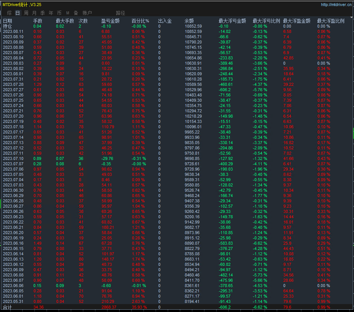Click the M tab button
Image resolution: width=354 pixels, height=312 pixels.
click(67, 13)
